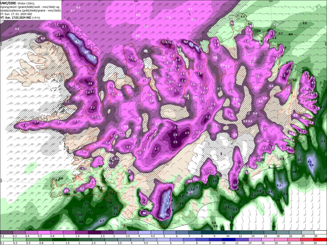Select dark green 1 swatch in bottom legend row
Image resolution: width=327 pixels, height=245 pixels.
point(59,240)
